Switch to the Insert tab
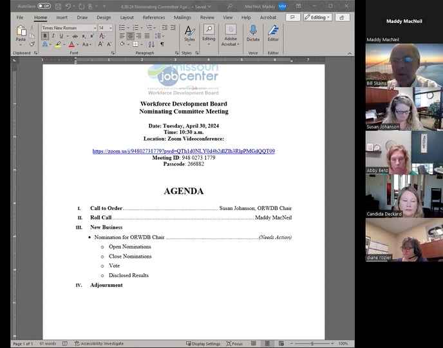Screen dimensions: 443x348 (62, 17)
